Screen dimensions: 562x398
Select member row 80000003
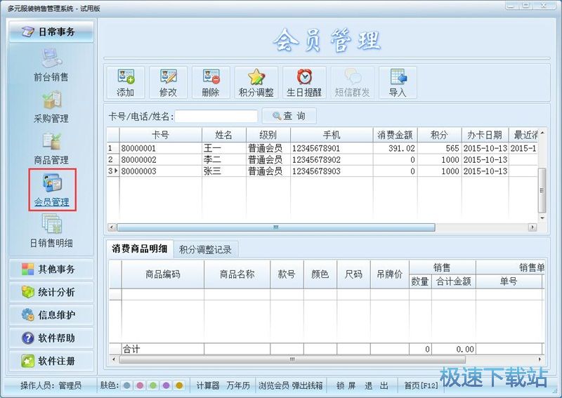pyautogui.click(x=322, y=171)
